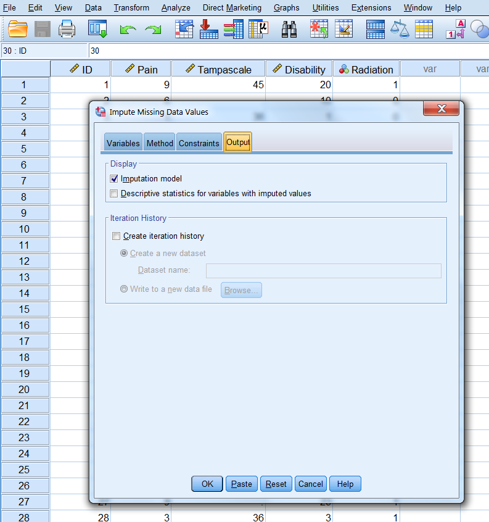Click the Run descriptive statistics icon
Viewport: 489px width, 522px height.
(258, 29)
